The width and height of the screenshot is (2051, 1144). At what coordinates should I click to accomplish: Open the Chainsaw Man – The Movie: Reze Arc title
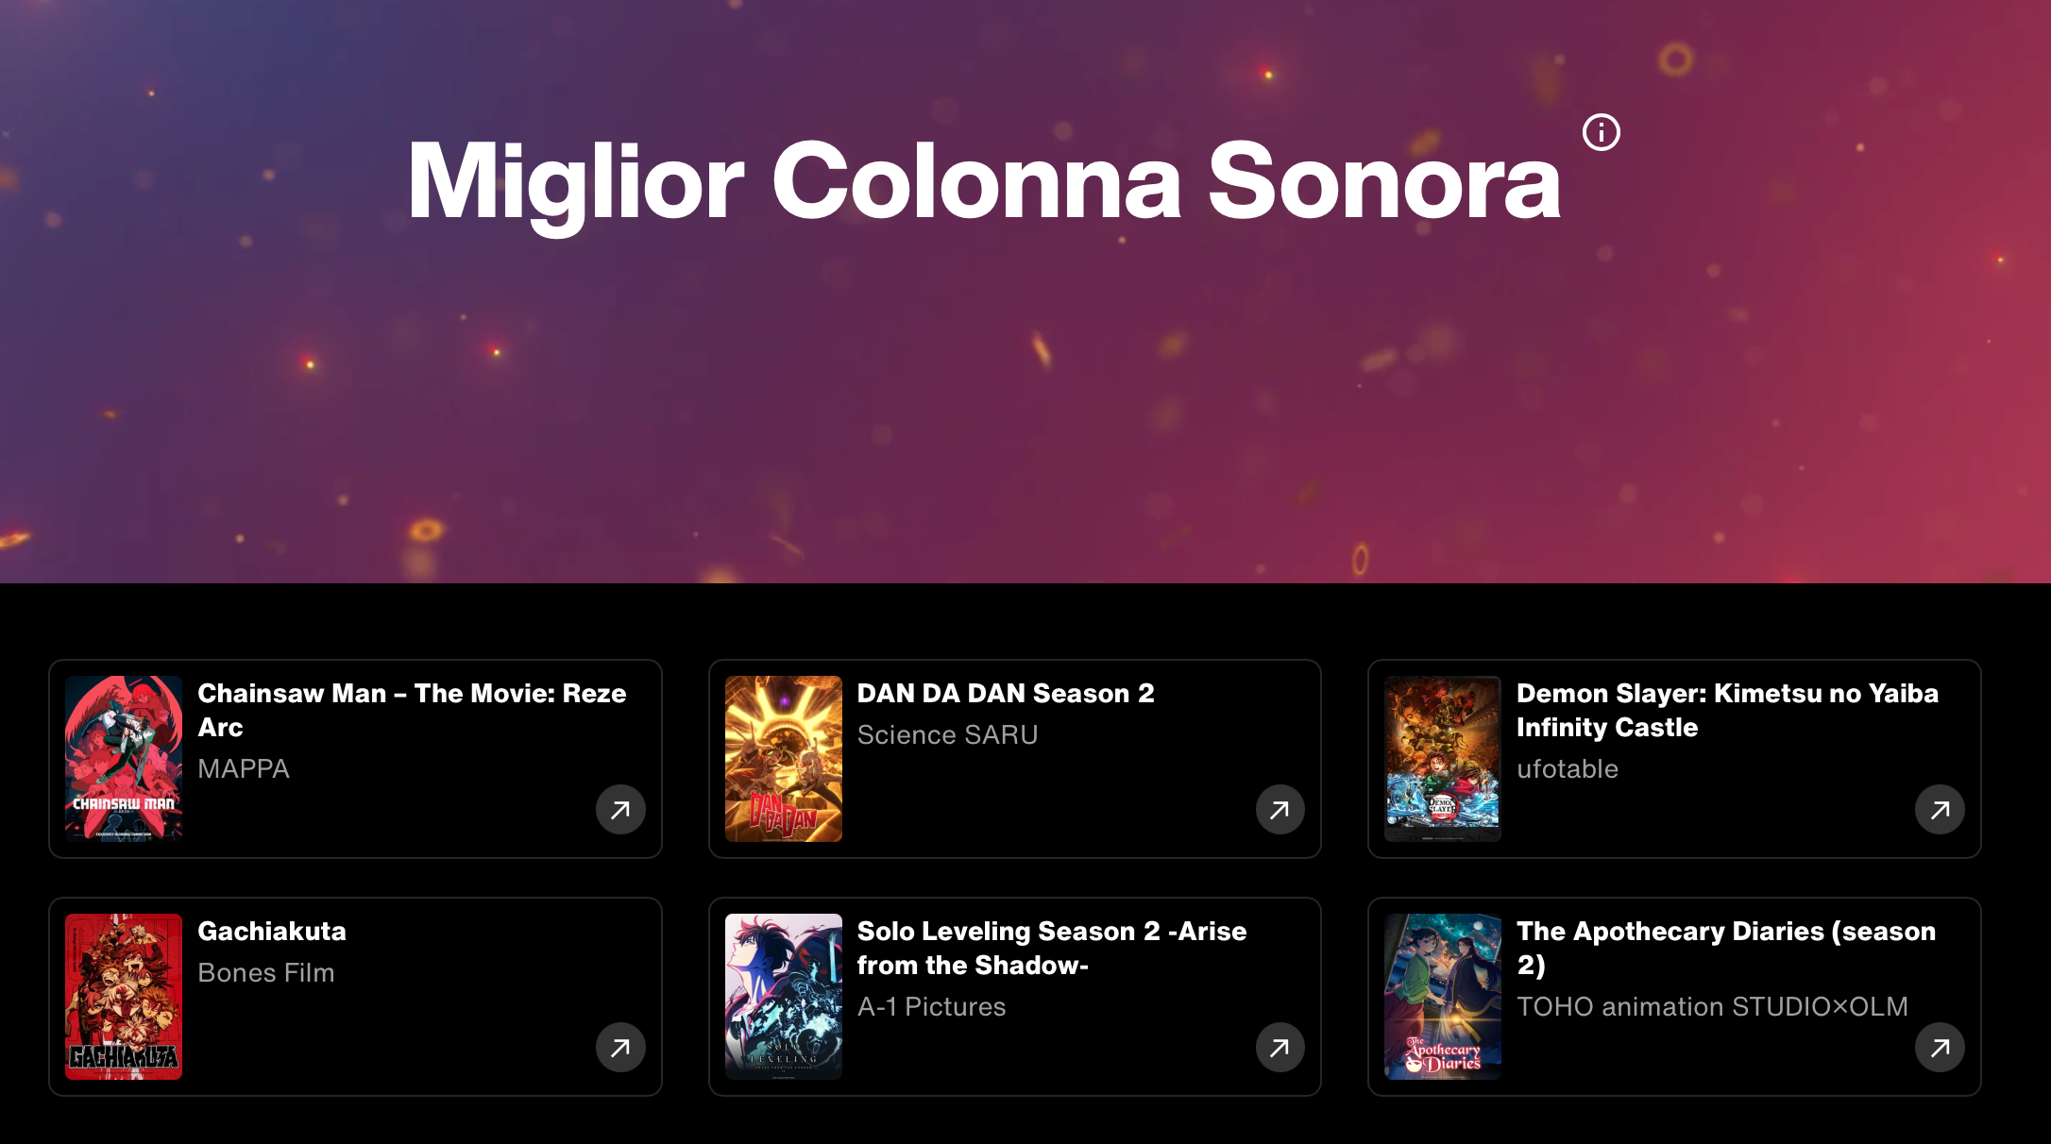(412, 710)
